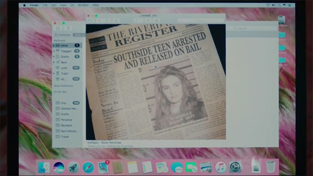Select Personal folder in sidebar
Image resolution: width=313 pixels, height=176 pixels.
point(67,120)
